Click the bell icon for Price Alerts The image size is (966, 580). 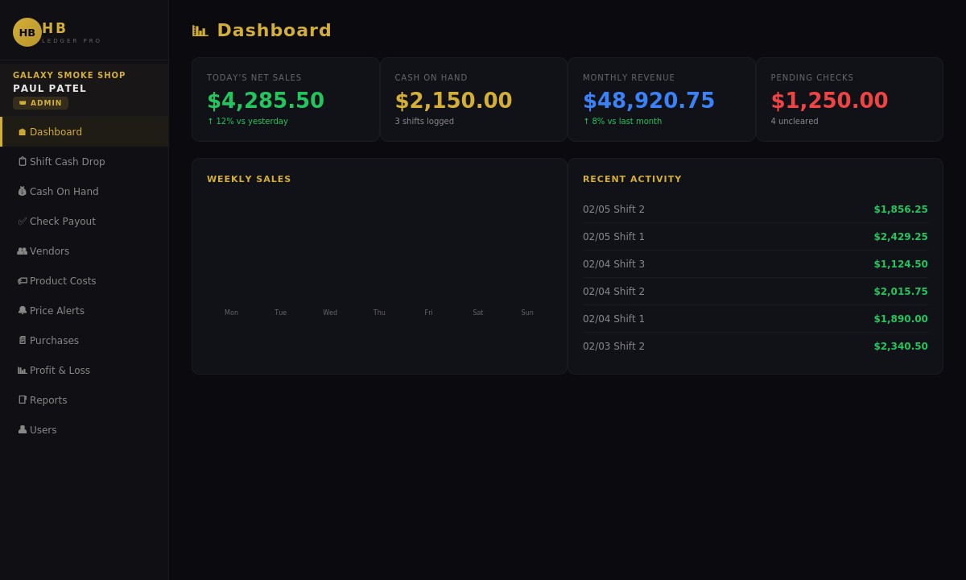(22, 310)
